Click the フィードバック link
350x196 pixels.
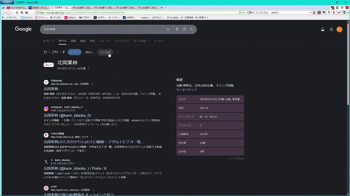(x=237, y=158)
